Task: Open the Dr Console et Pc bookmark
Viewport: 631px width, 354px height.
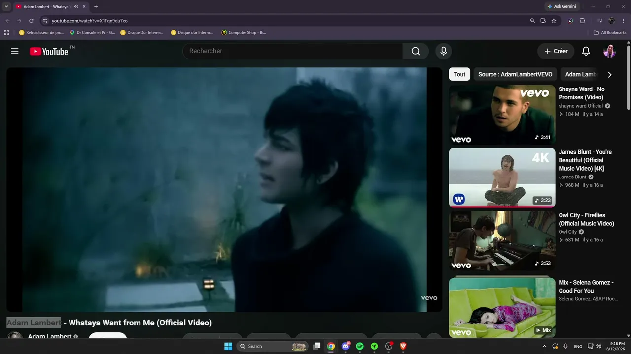Action: click(x=93, y=33)
